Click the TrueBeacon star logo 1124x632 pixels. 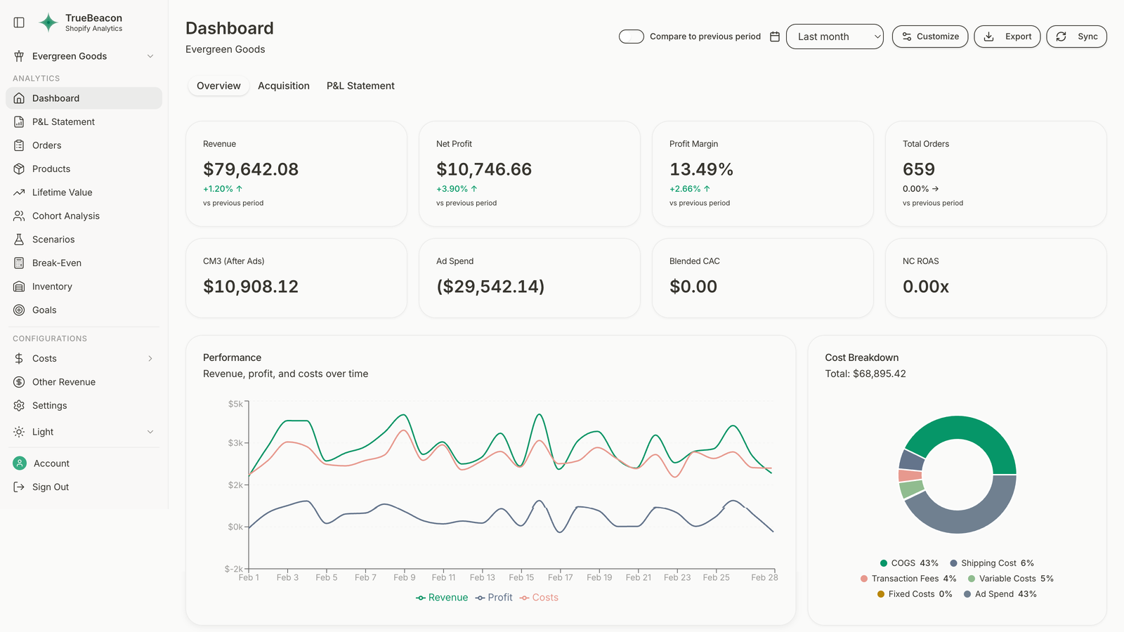click(48, 22)
